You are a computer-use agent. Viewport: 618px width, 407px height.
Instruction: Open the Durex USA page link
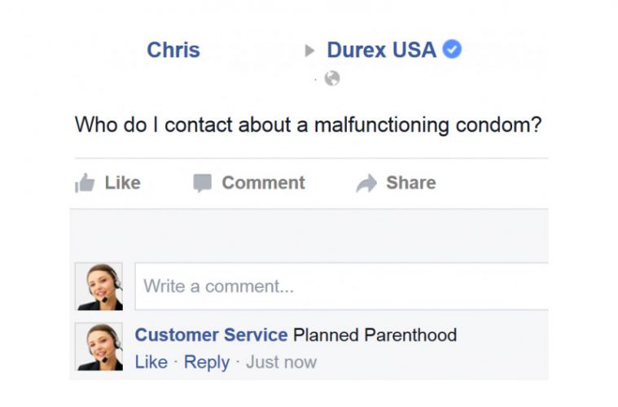click(x=382, y=50)
